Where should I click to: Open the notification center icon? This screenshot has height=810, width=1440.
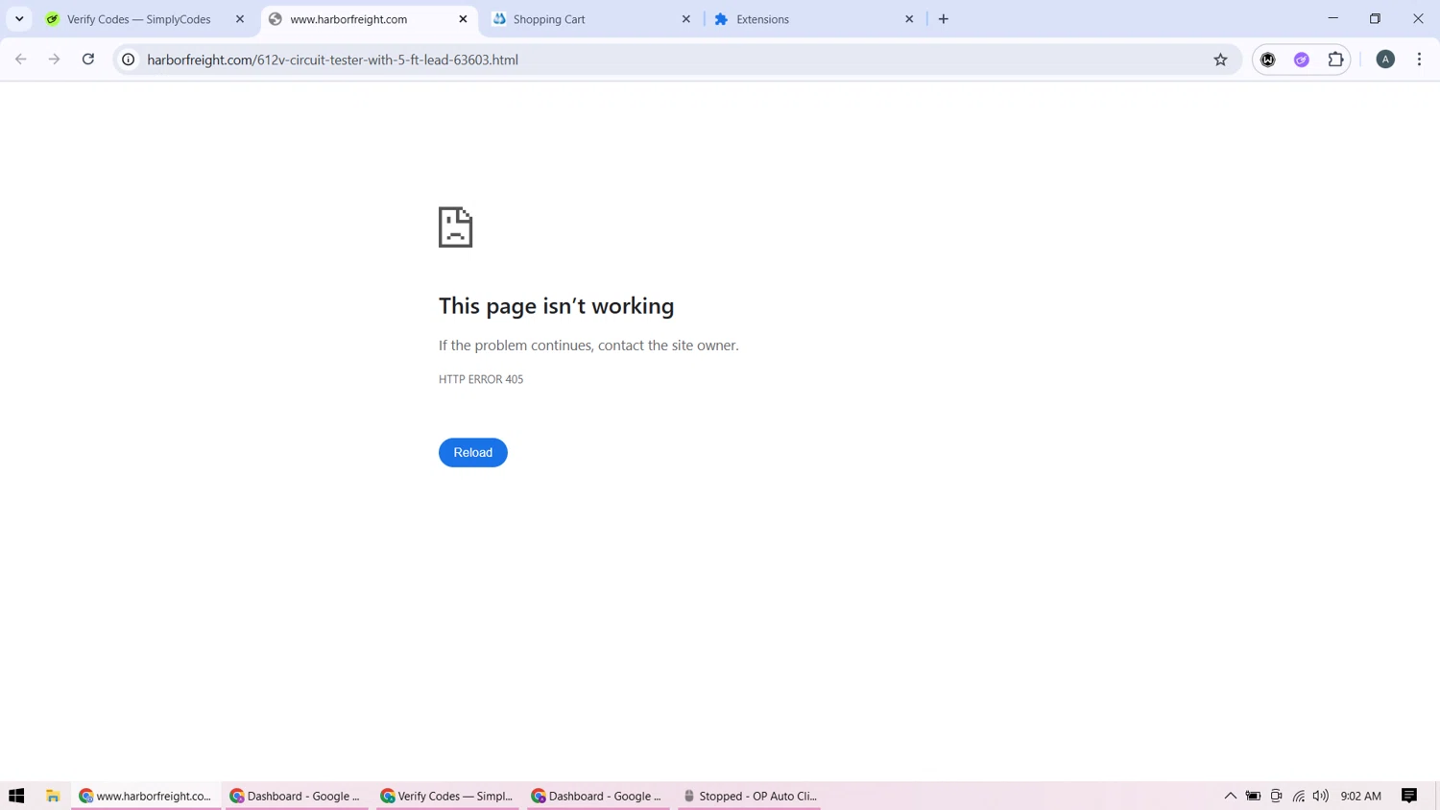1409,796
